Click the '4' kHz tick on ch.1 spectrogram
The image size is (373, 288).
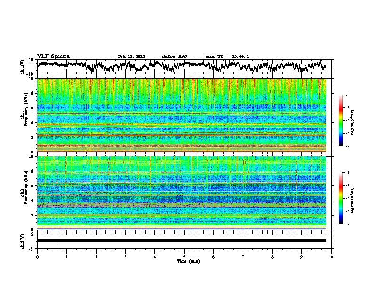tap(32, 123)
